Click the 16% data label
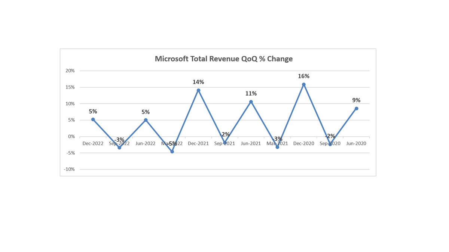 pyautogui.click(x=303, y=76)
